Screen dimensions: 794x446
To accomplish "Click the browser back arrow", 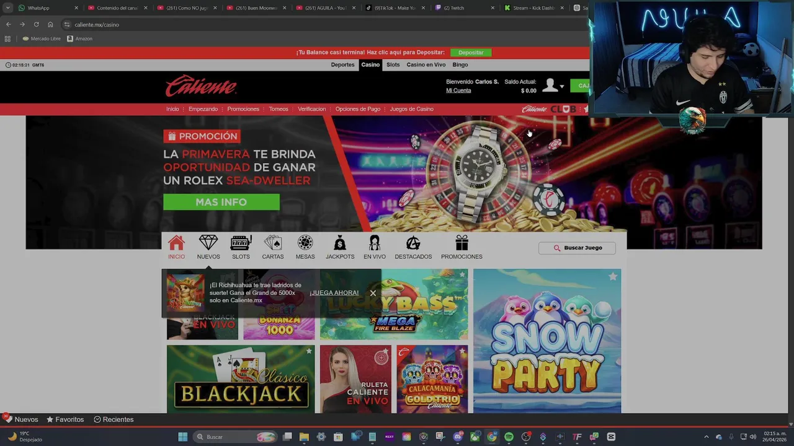I will click(8, 24).
